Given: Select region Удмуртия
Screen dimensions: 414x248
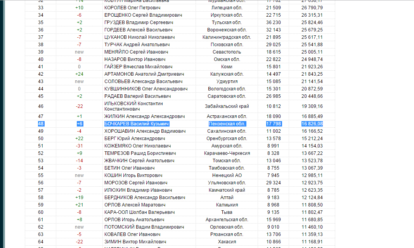Looking at the screenshot, I should [227, 82].
